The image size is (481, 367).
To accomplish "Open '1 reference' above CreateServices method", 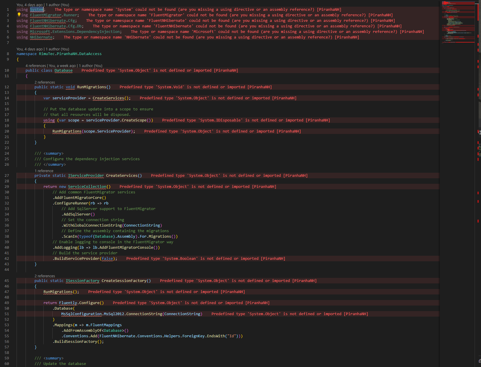I will [x=44, y=171].
